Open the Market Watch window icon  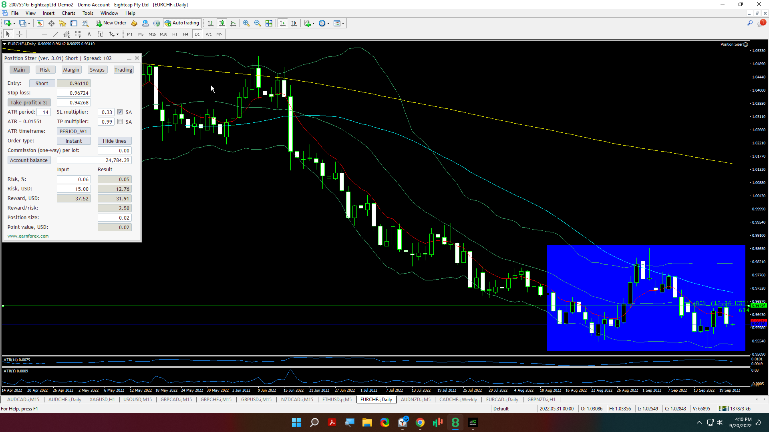(x=40, y=23)
